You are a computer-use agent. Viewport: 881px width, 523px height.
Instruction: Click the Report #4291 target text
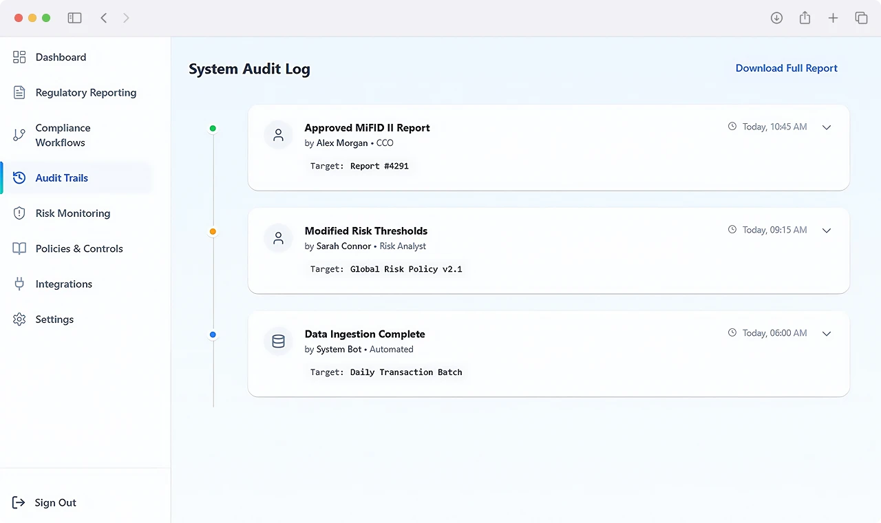point(379,166)
